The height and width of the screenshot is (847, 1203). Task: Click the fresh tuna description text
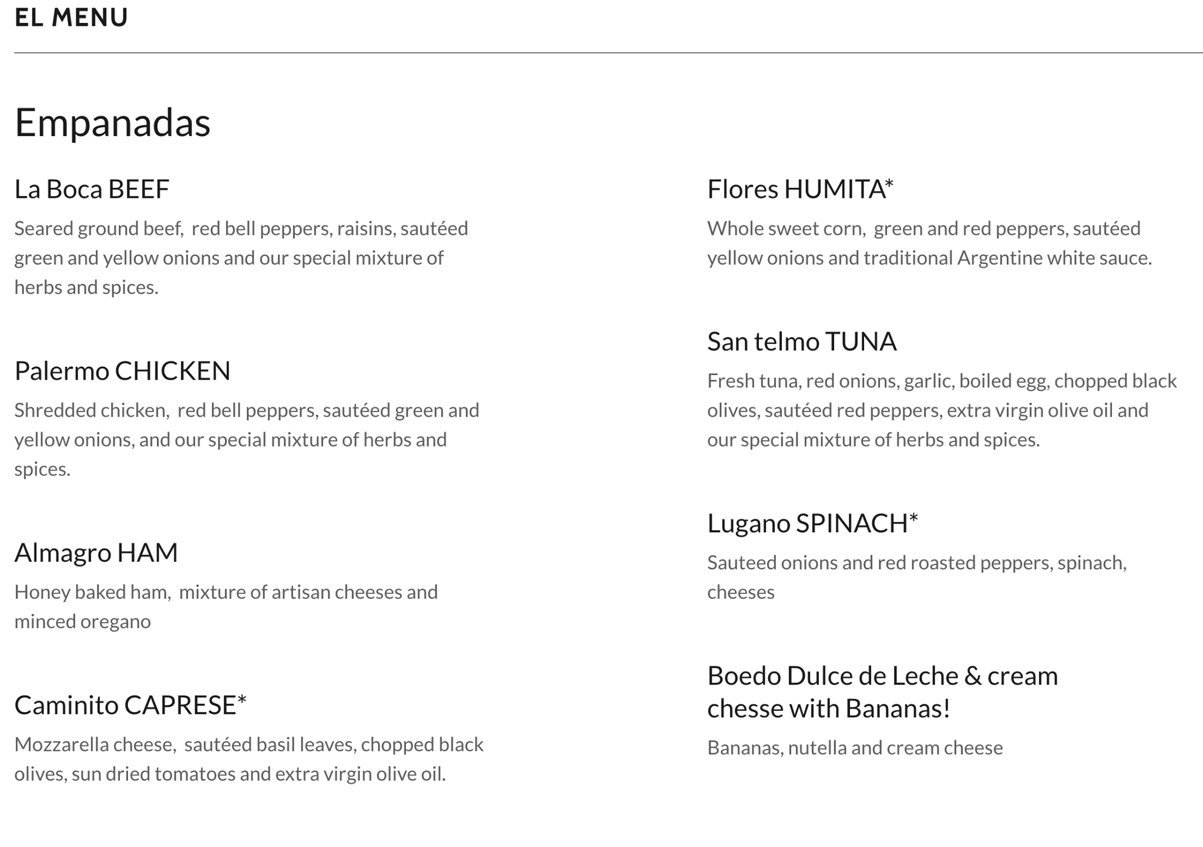[941, 410]
